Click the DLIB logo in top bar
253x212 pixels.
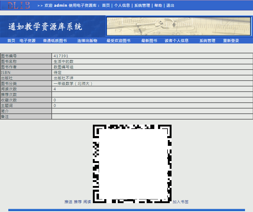tap(19, 5)
